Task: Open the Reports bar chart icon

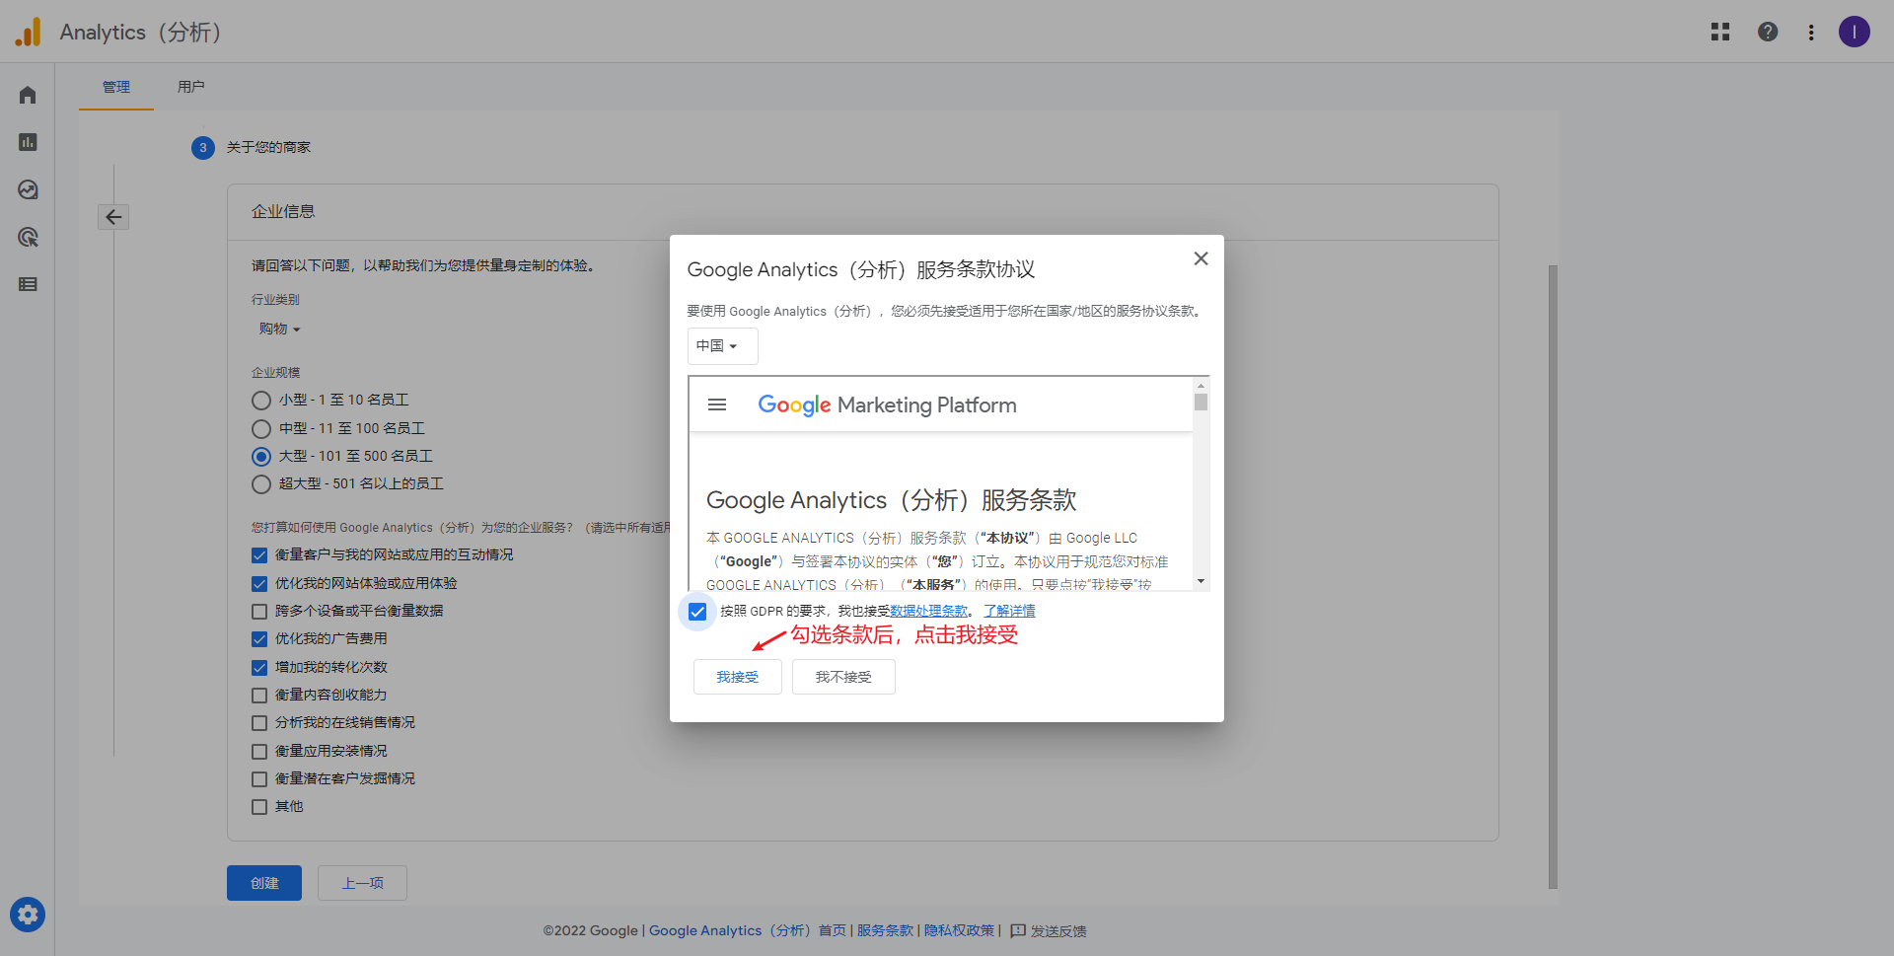Action: tap(28, 142)
